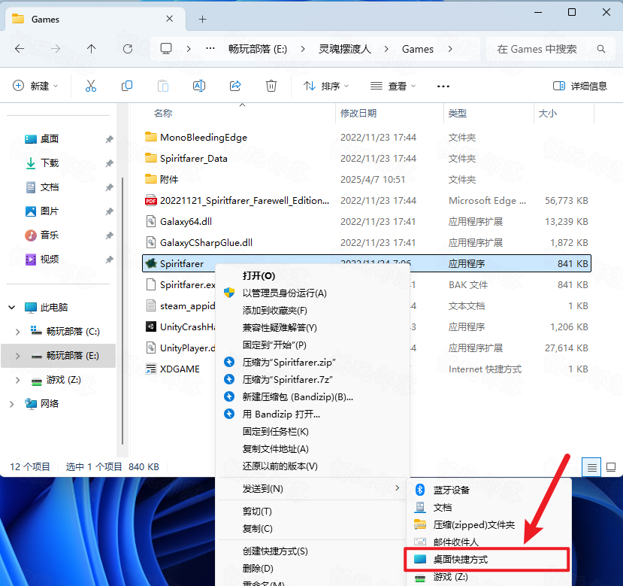Click the toolbar more options ellipsis
This screenshot has width=623, height=586.
click(443, 86)
